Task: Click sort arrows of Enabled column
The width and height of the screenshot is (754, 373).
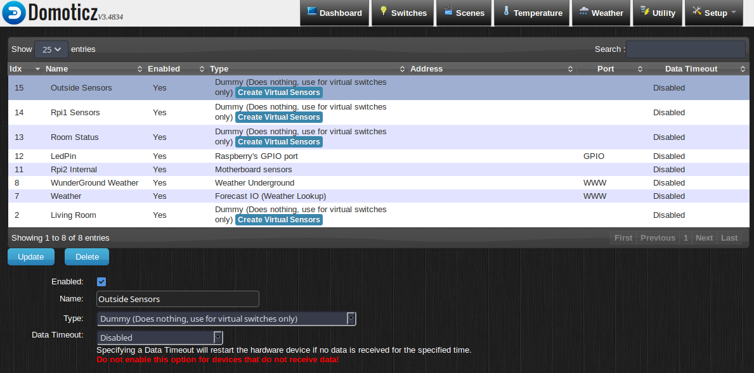Action: tap(202, 69)
